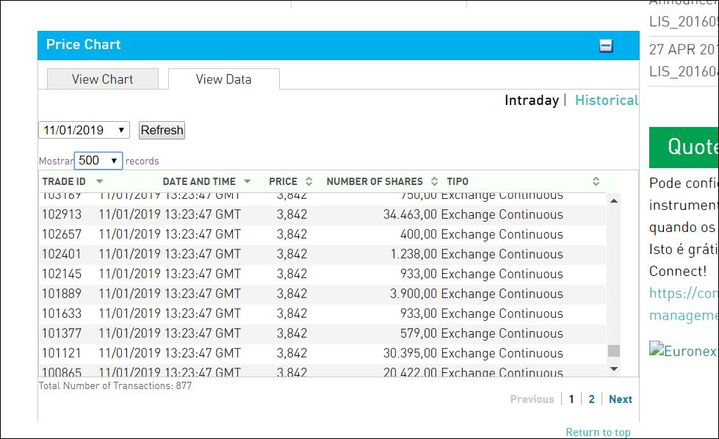
Task: Open the 11/01/2019 date dropdown
Action: pyautogui.click(x=84, y=130)
